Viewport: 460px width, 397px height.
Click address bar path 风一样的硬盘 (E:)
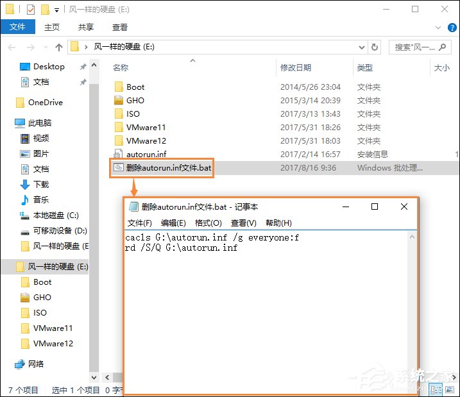(x=124, y=47)
